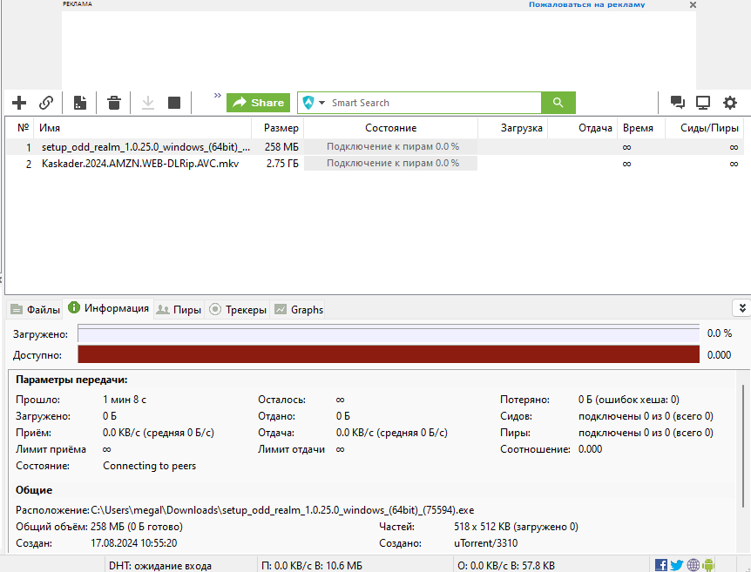Click the 'Connecting to peers' state text
The width and height of the screenshot is (751, 572).
pos(150,466)
